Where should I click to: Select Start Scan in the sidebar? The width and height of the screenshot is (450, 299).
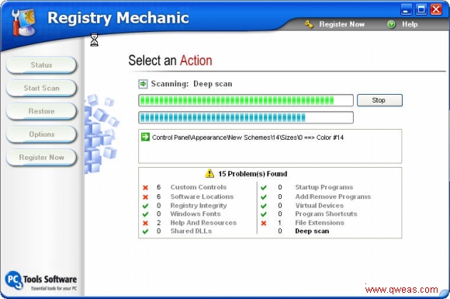coord(41,89)
